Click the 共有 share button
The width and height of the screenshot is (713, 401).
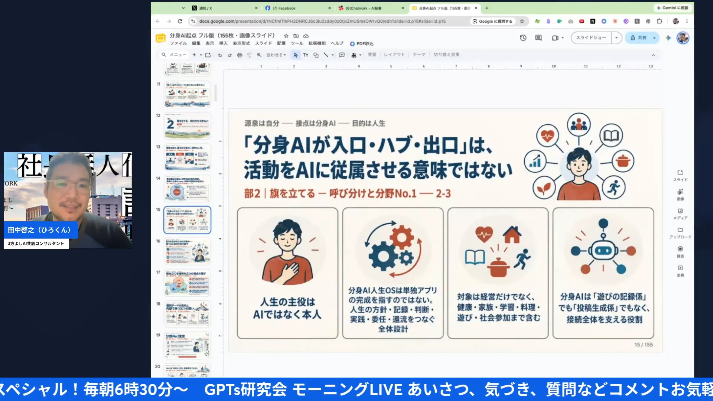[x=638, y=38]
